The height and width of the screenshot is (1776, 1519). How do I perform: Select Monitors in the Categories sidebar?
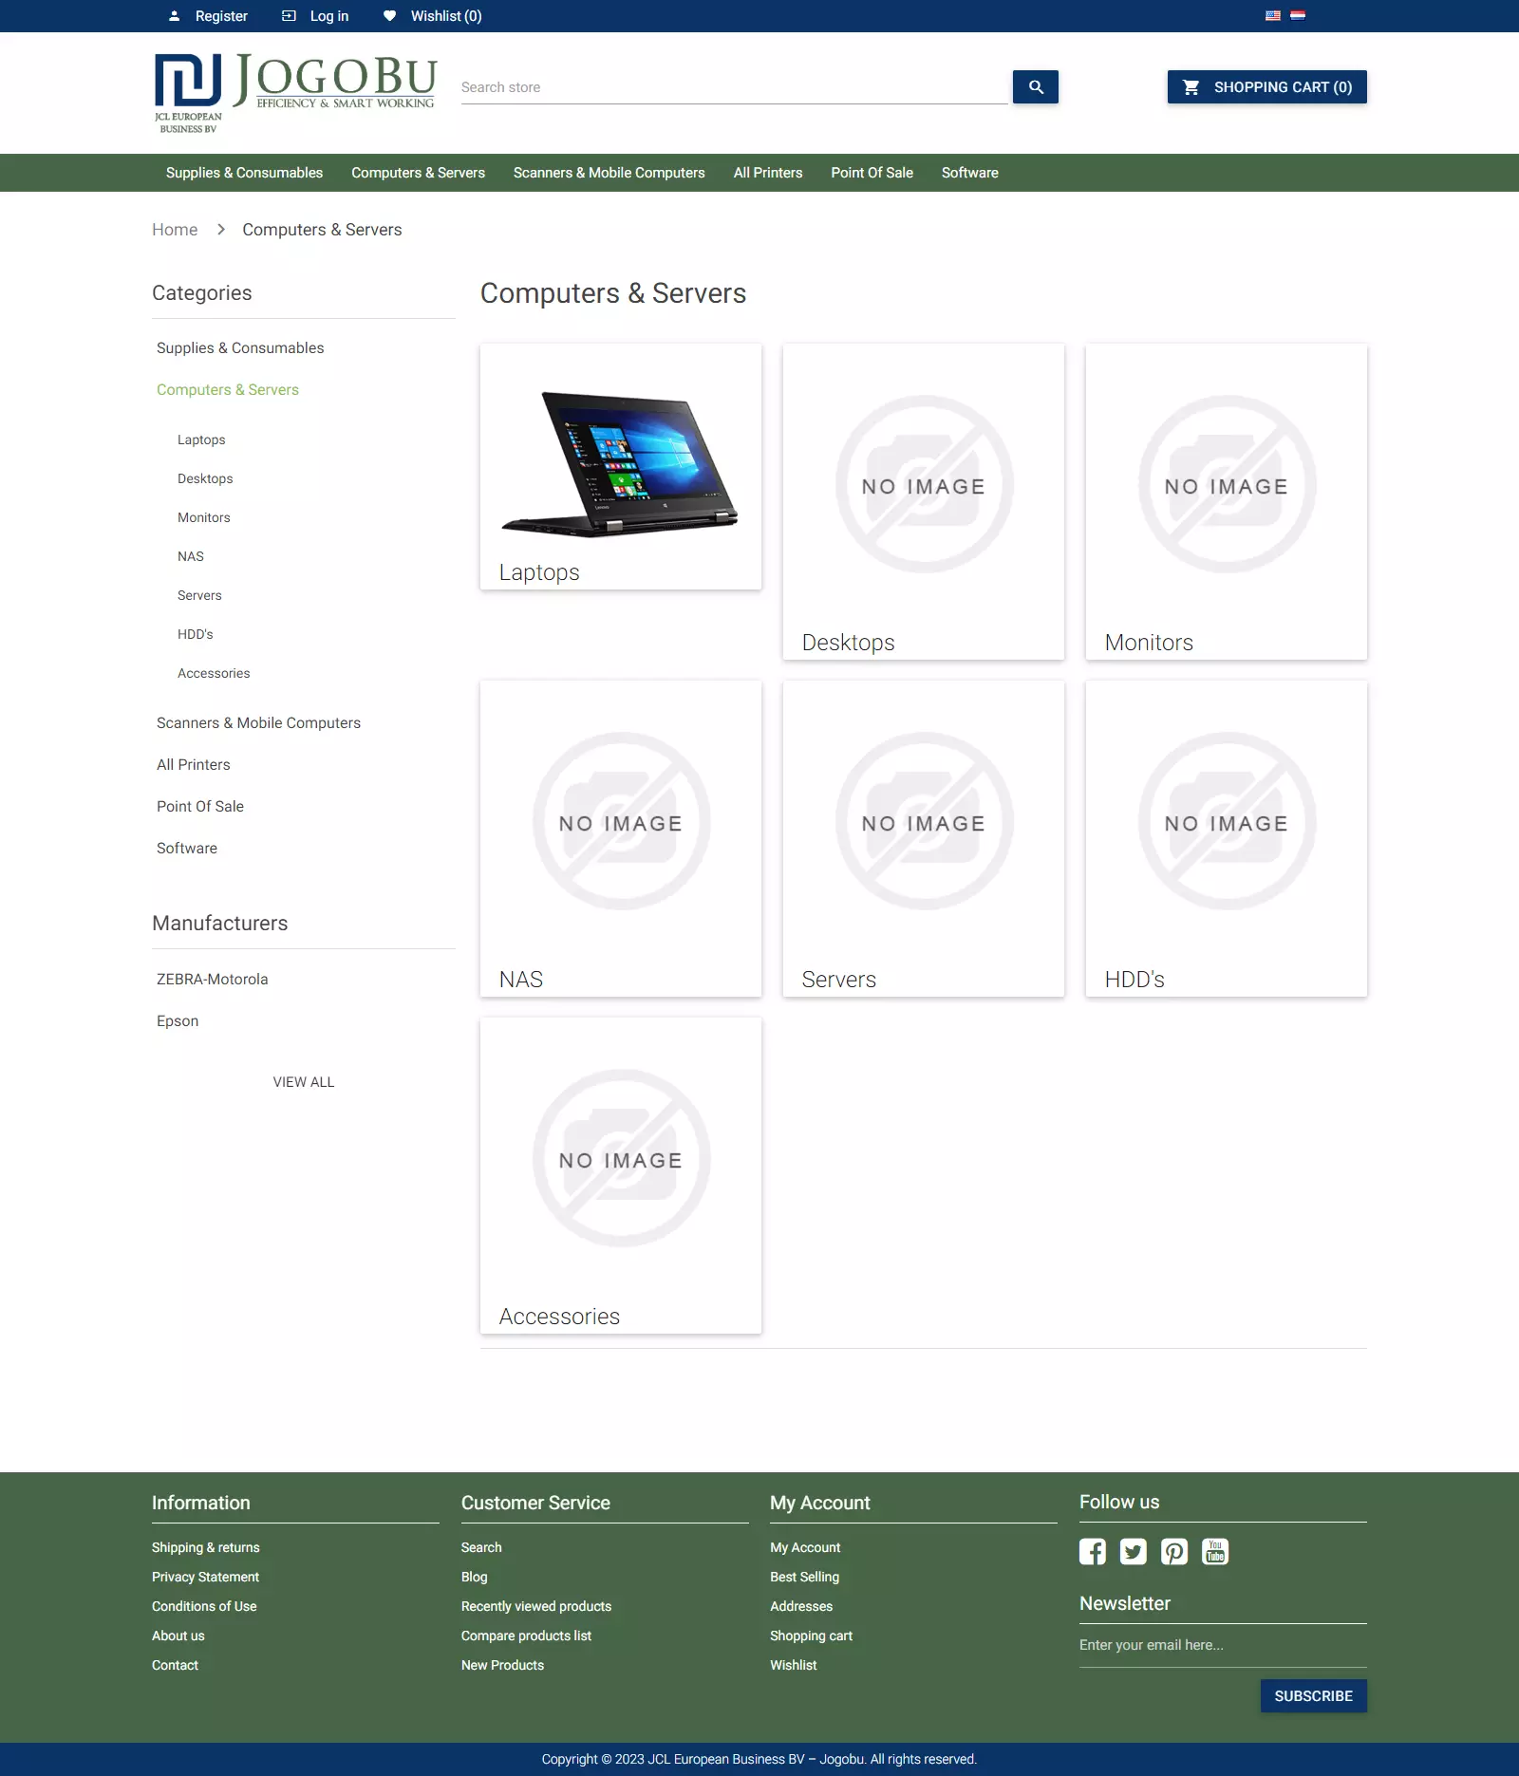[x=203, y=517]
